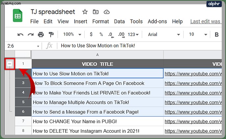Image resolution: width=226 pixels, height=139 pixels.
Task: Open the File menu
Action: click(34, 21)
